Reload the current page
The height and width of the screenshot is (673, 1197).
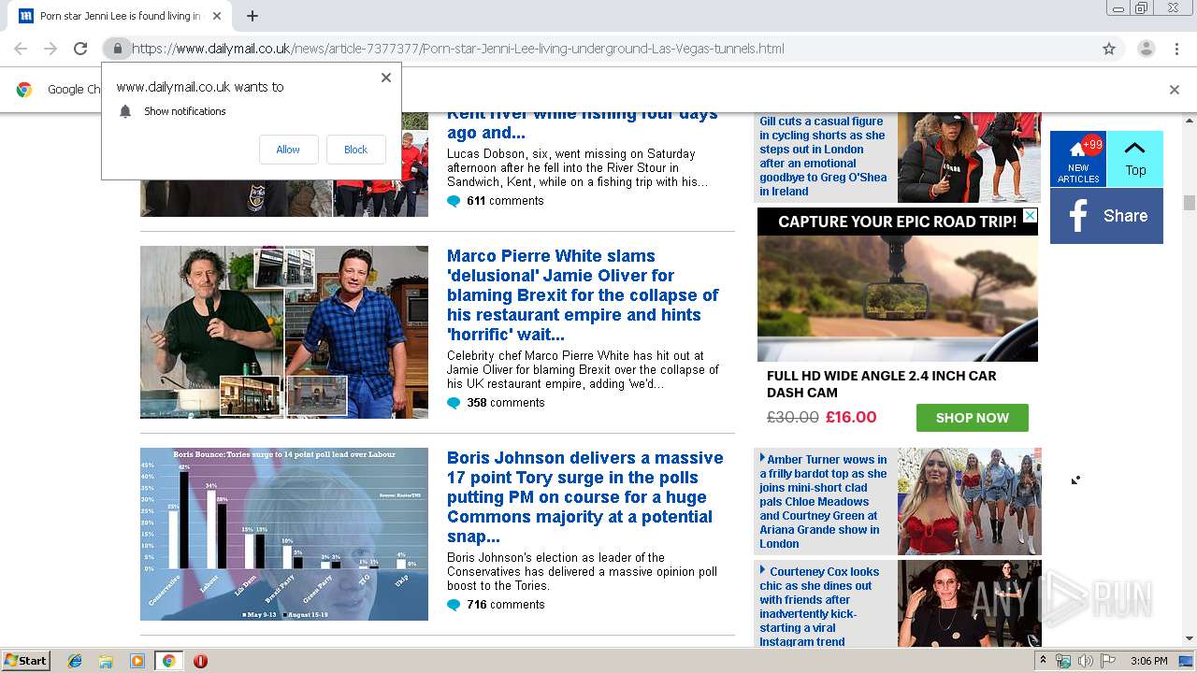point(80,49)
